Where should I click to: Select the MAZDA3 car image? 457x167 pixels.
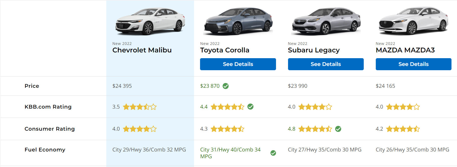click(413, 21)
